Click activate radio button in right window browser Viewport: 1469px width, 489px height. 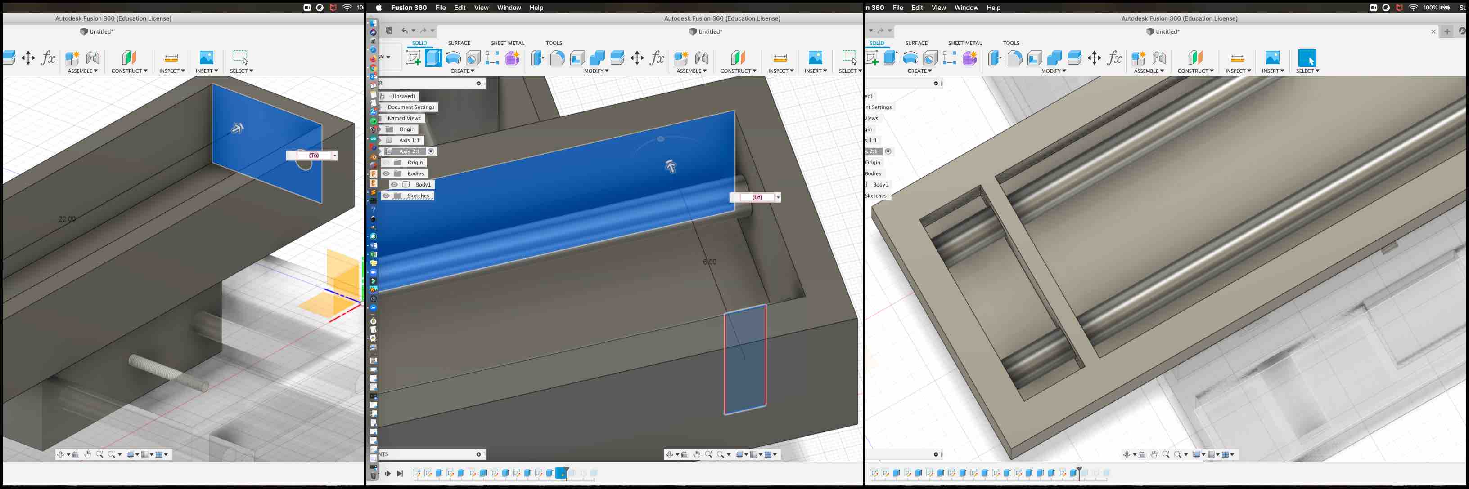click(888, 151)
